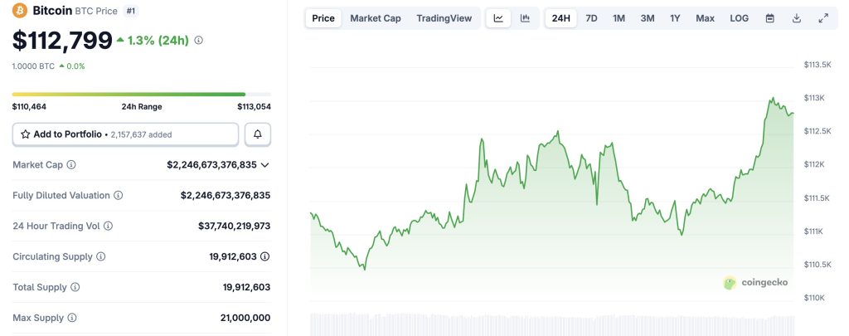The image size is (849, 336).
Task: Switch to line chart view icon
Action: 498,18
